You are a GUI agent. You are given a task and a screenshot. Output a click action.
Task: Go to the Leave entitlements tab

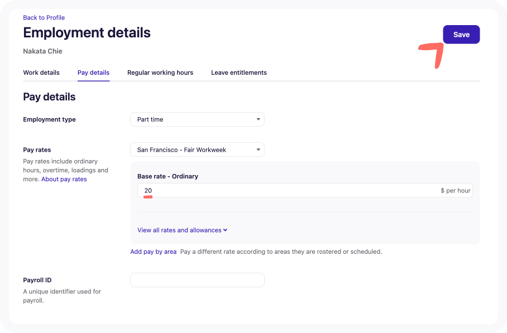(238, 73)
